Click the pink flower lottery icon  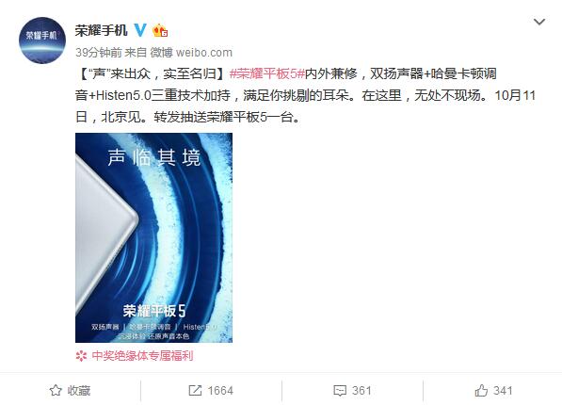pos(81,356)
